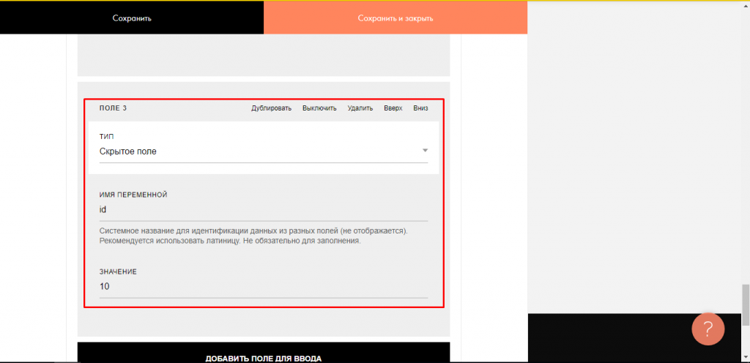Screen dimensions: 750x363
Task: Open the orange help question mark button
Action: coord(708,328)
